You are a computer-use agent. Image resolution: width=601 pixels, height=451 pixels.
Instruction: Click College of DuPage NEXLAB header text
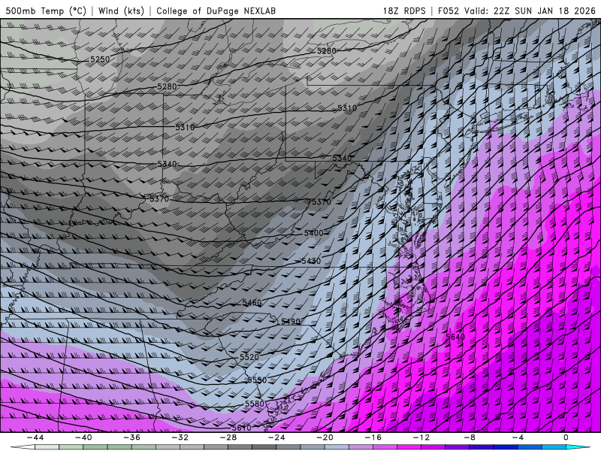click(216, 11)
